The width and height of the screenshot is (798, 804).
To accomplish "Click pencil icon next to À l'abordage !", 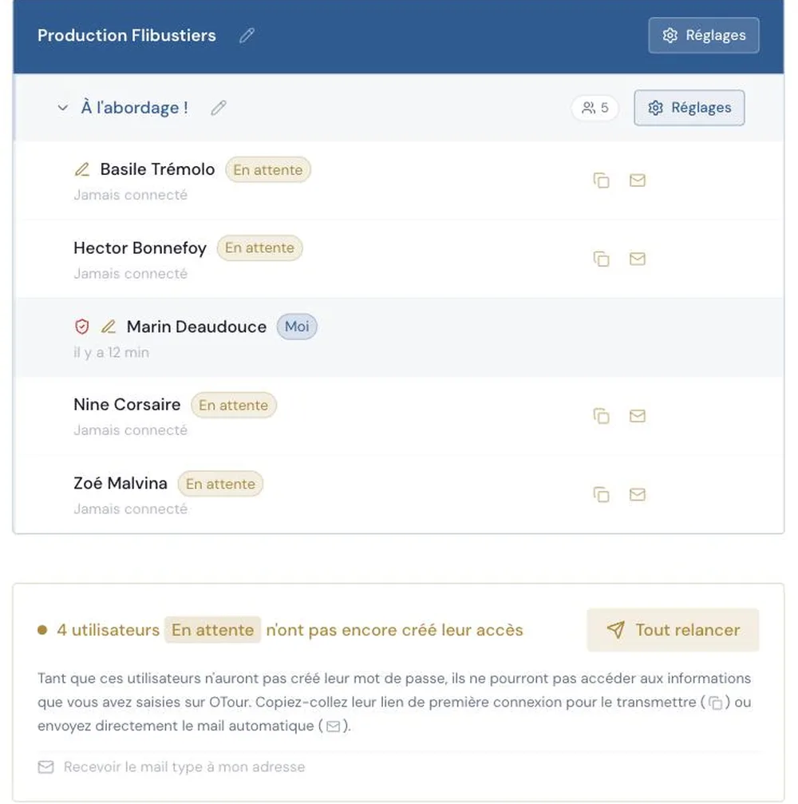I will [219, 108].
